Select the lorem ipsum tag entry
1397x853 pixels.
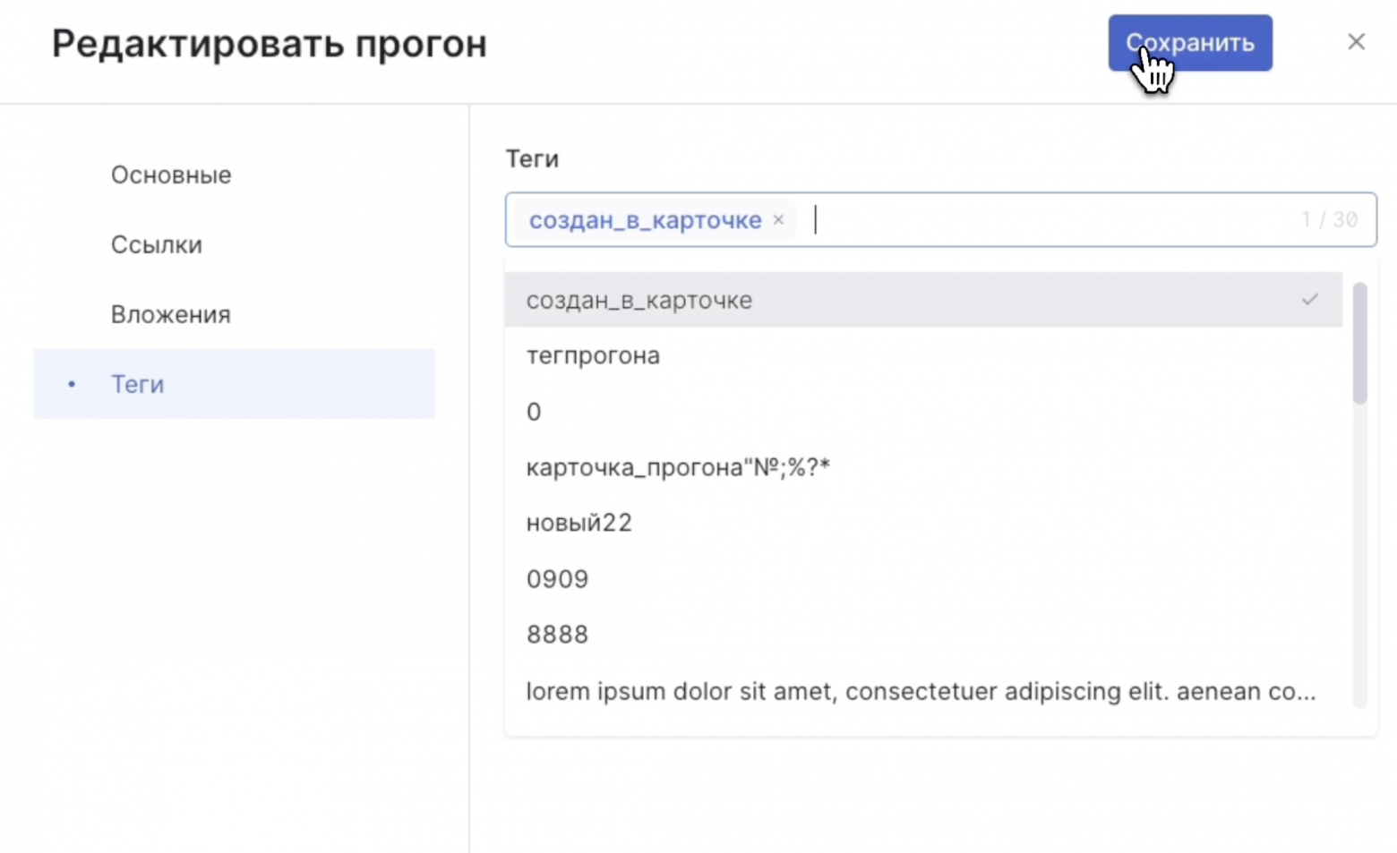tap(921, 690)
